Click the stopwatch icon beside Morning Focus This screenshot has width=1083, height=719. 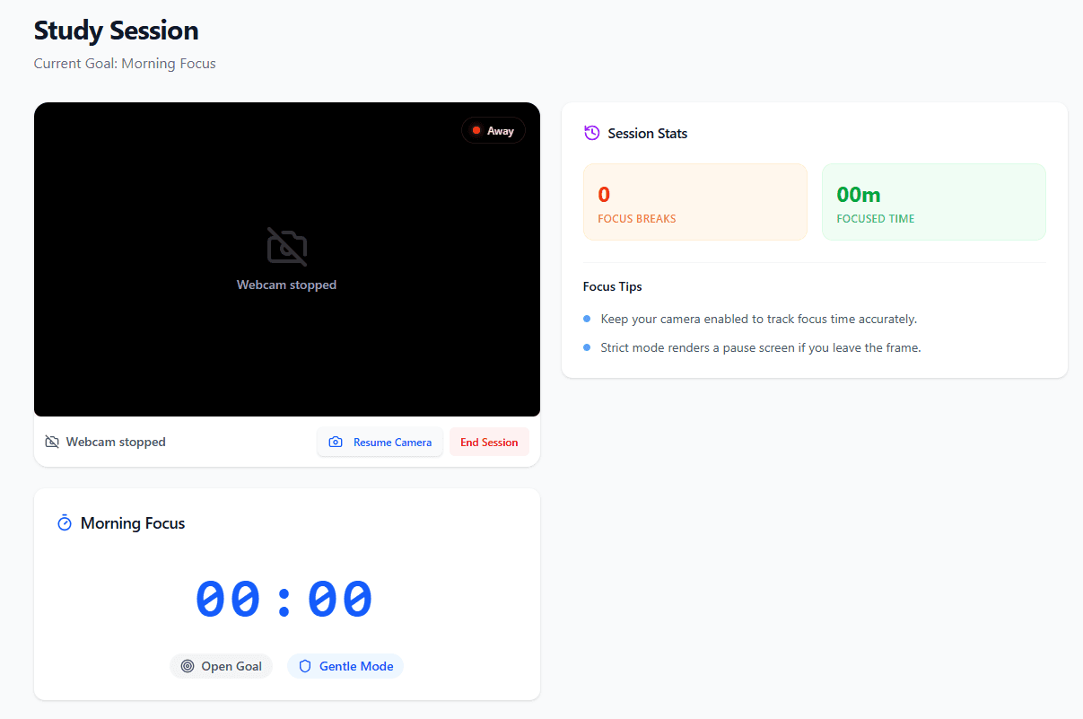pyautogui.click(x=64, y=522)
